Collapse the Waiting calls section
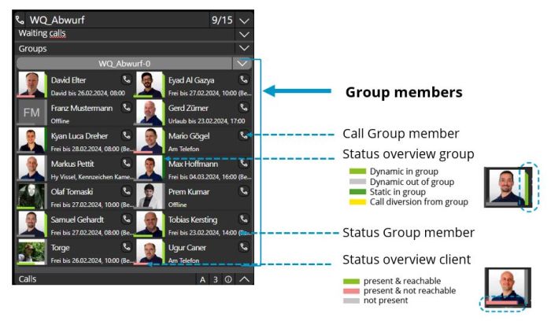This screenshot has width=551, height=321. point(244,35)
